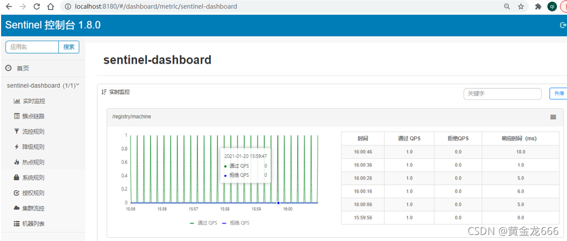
Task: Open the browser home icon
Action: click(51, 7)
